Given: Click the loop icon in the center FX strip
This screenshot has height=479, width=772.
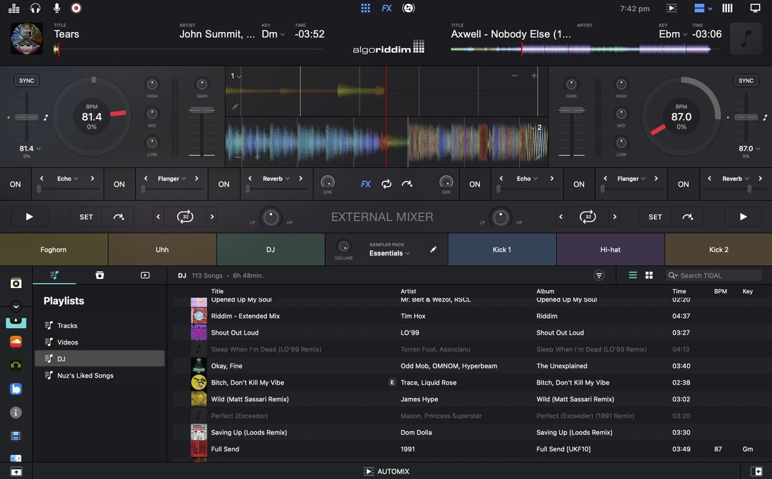Looking at the screenshot, I should (x=386, y=184).
